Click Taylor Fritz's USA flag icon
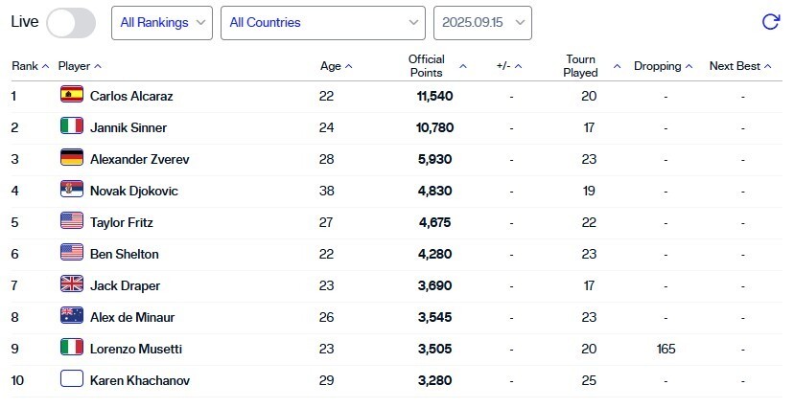Image resolution: width=794 pixels, height=408 pixels. click(x=72, y=221)
